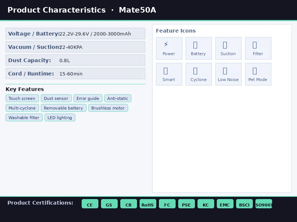This screenshot has width=297, height=222.
Task: Click the CE certification badge
Action: [90, 204]
